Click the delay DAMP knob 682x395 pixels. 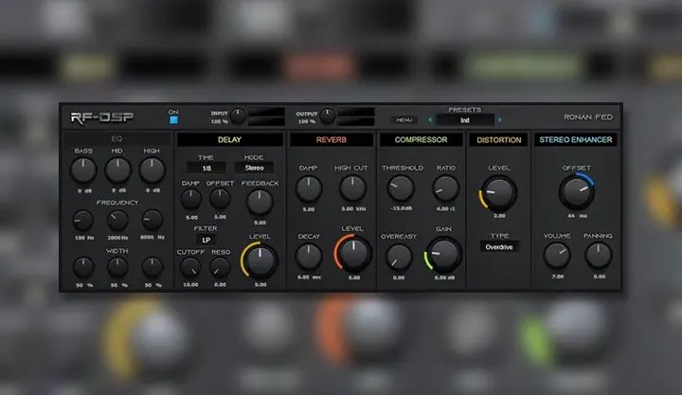(191, 199)
